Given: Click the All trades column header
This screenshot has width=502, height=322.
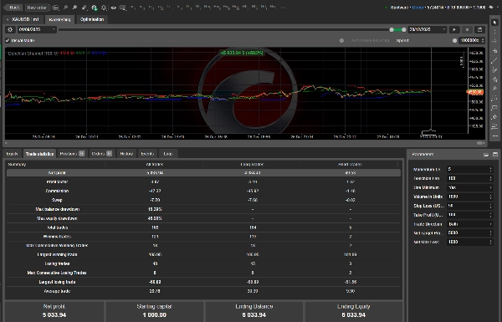Looking at the screenshot, I should pyautogui.click(x=154, y=164).
